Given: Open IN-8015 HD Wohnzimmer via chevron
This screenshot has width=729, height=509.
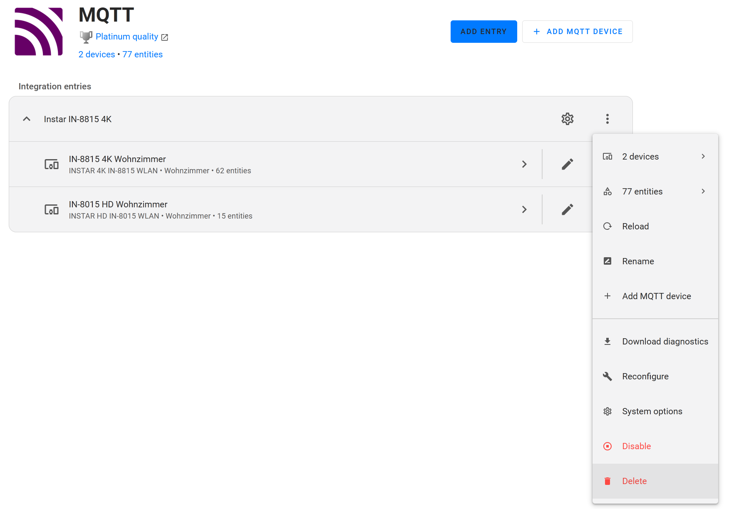Looking at the screenshot, I should pyautogui.click(x=524, y=209).
